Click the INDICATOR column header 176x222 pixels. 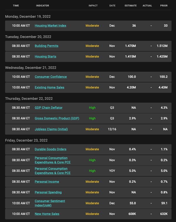click(x=43, y=6)
